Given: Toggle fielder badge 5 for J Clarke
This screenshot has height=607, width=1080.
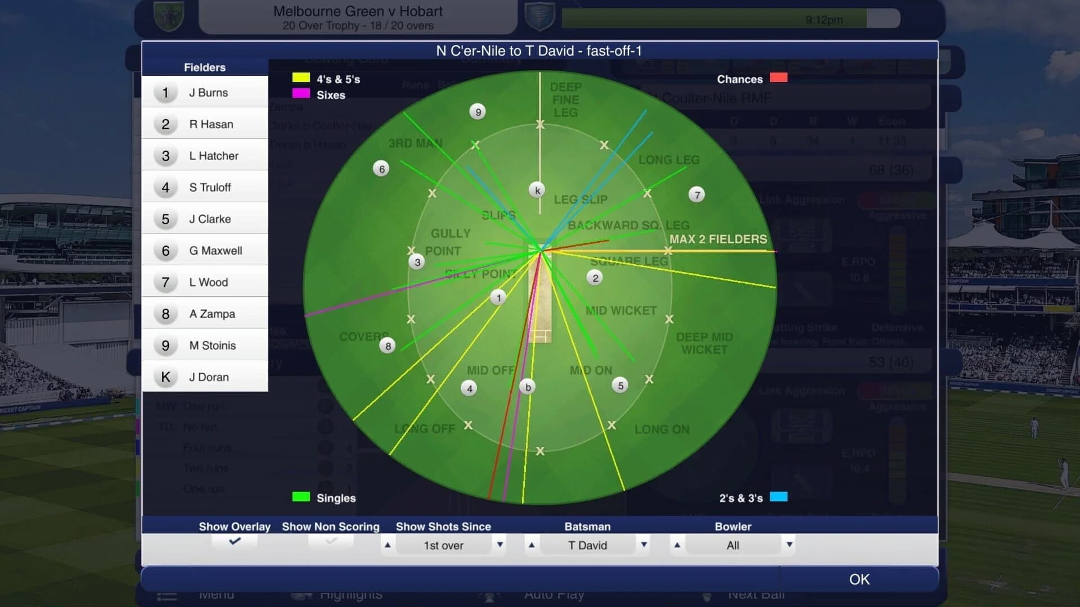Looking at the screenshot, I should [x=165, y=219].
